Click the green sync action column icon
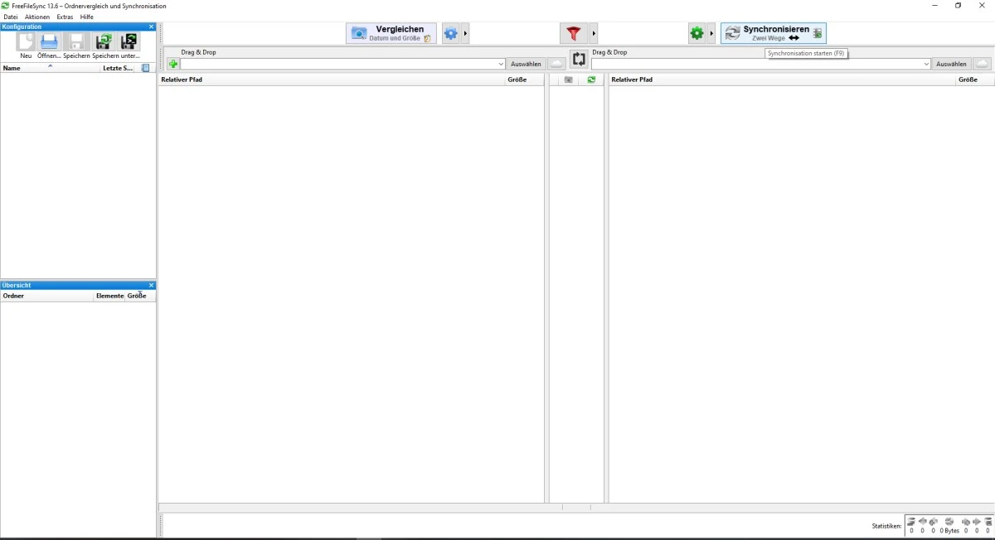 [x=591, y=80]
